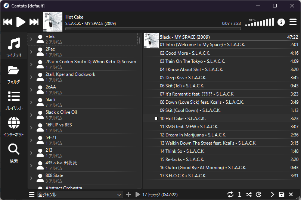
Task: Expand 5lack x Olive Oil artist
Action: pyautogui.click(x=31, y=115)
